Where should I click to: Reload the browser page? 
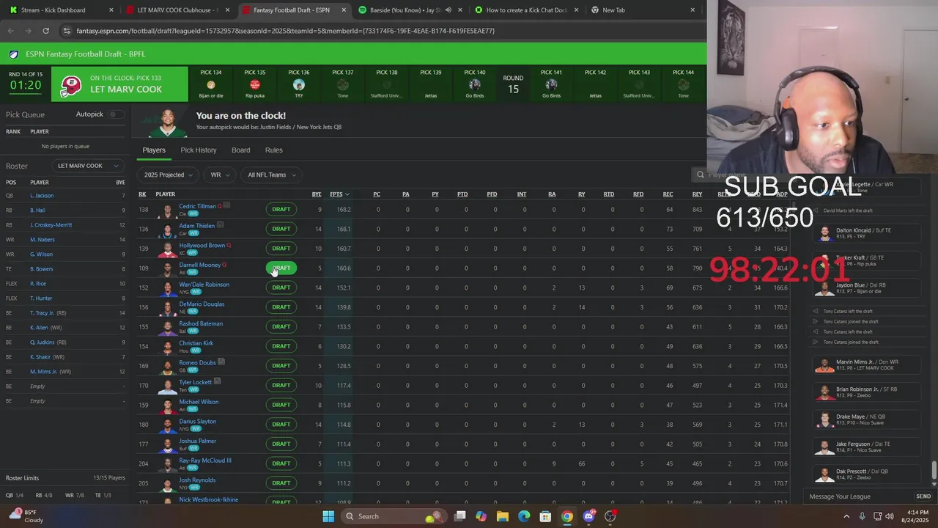pyautogui.click(x=45, y=31)
